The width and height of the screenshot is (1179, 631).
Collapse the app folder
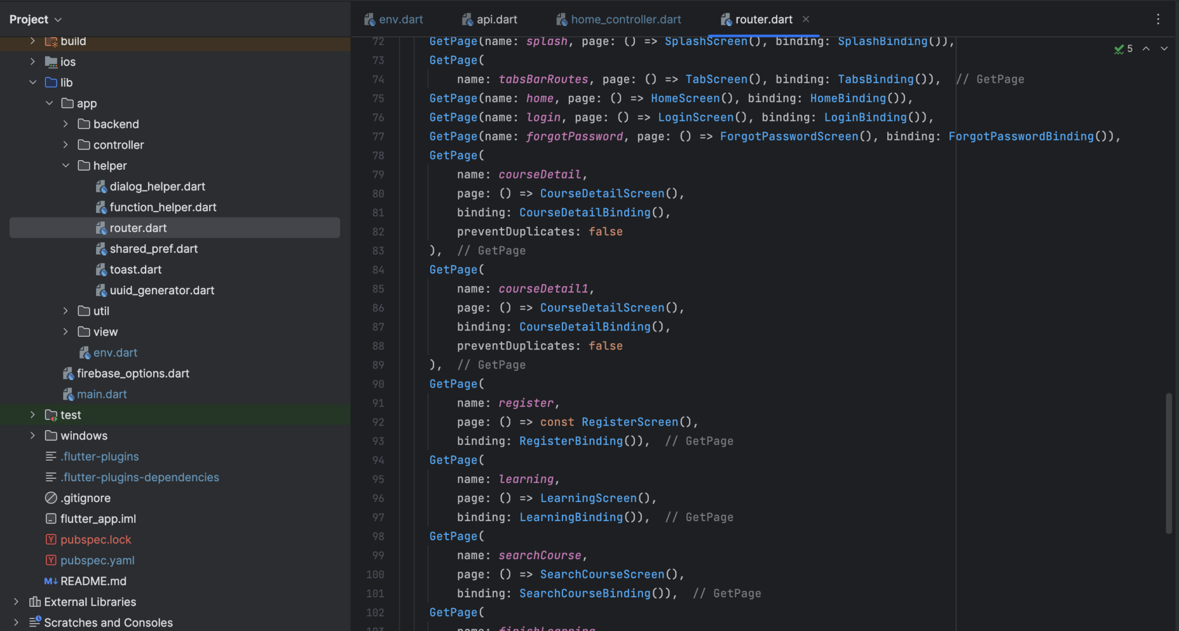(50, 103)
